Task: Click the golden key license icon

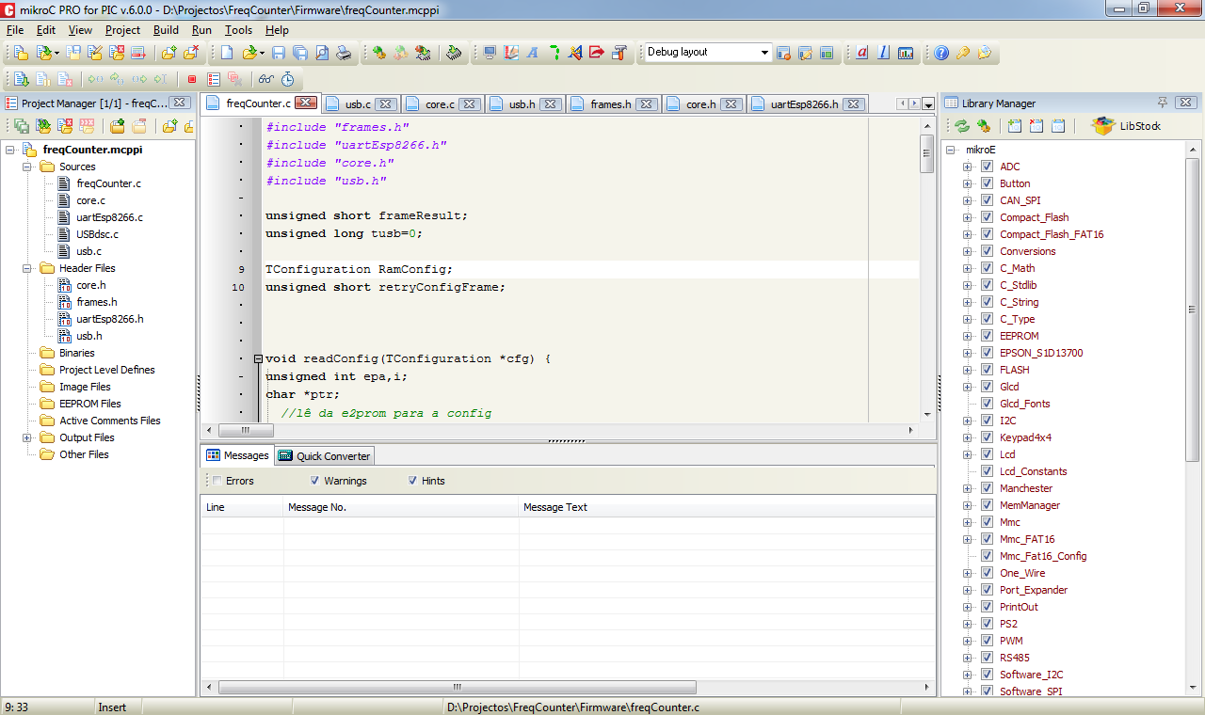Action: coord(963,53)
